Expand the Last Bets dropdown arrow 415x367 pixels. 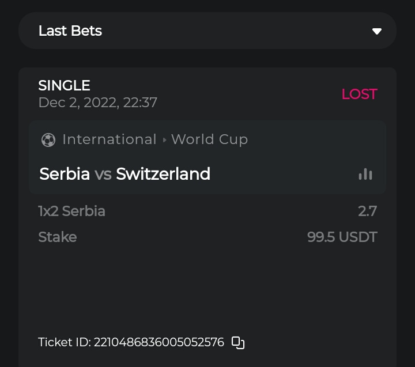point(377,31)
